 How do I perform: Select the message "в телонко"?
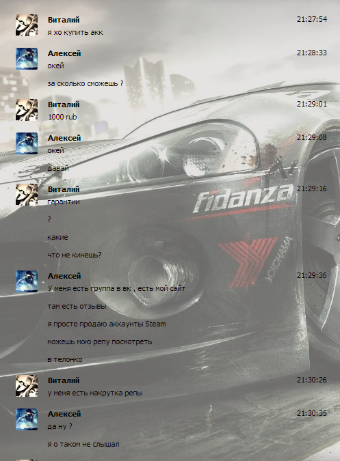[x=65, y=359]
